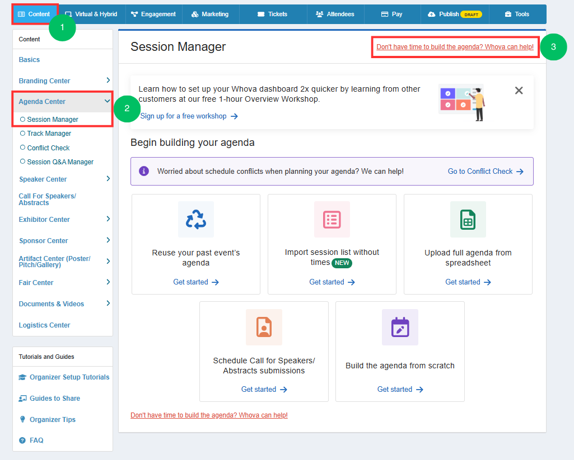574x460 pixels.
Task: Click the workshop illustration thumbnail
Action: [462, 103]
